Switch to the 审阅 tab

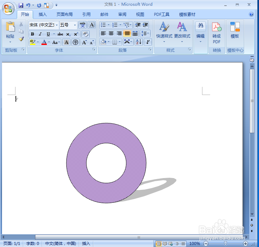point(122,15)
